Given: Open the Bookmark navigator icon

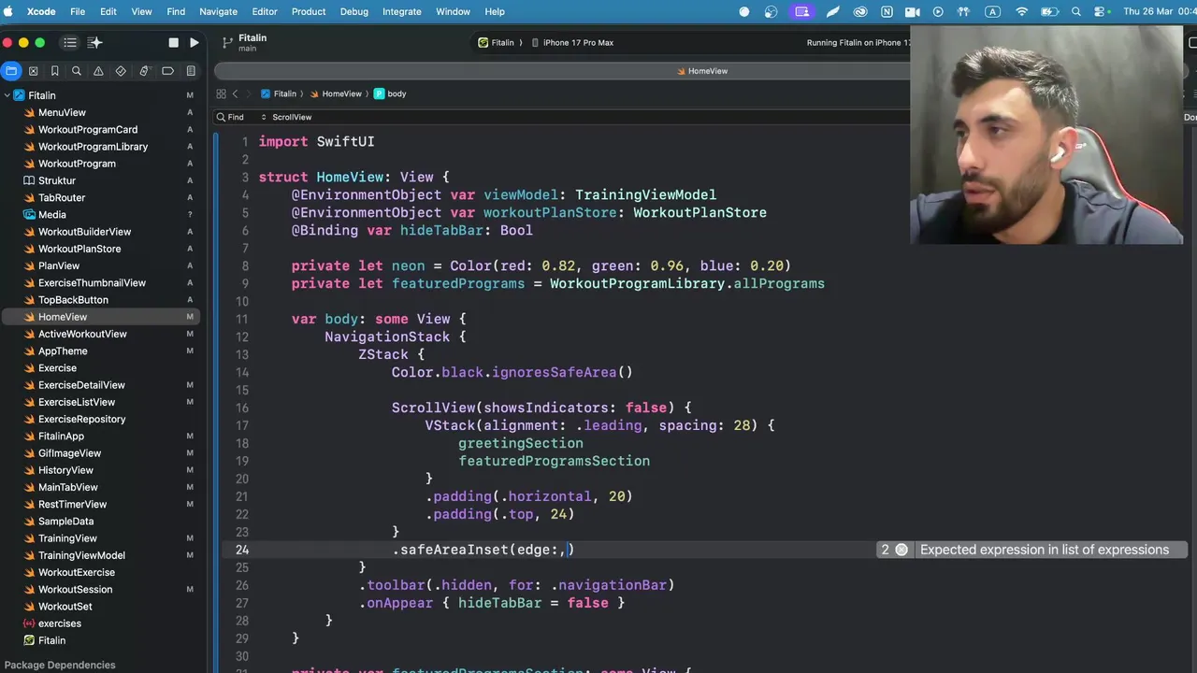Looking at the screenshot, I should click(x=54, y=71).
